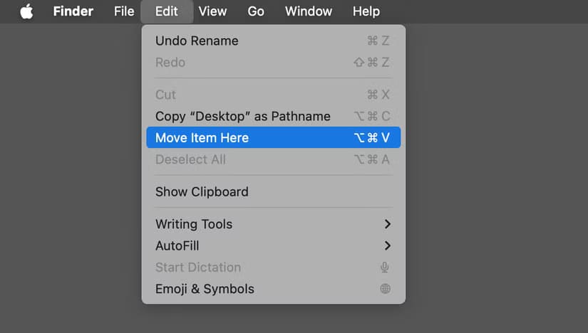Open the Finder application menu
This screenshot has height=333, width=588.
[x=73, y=11]
